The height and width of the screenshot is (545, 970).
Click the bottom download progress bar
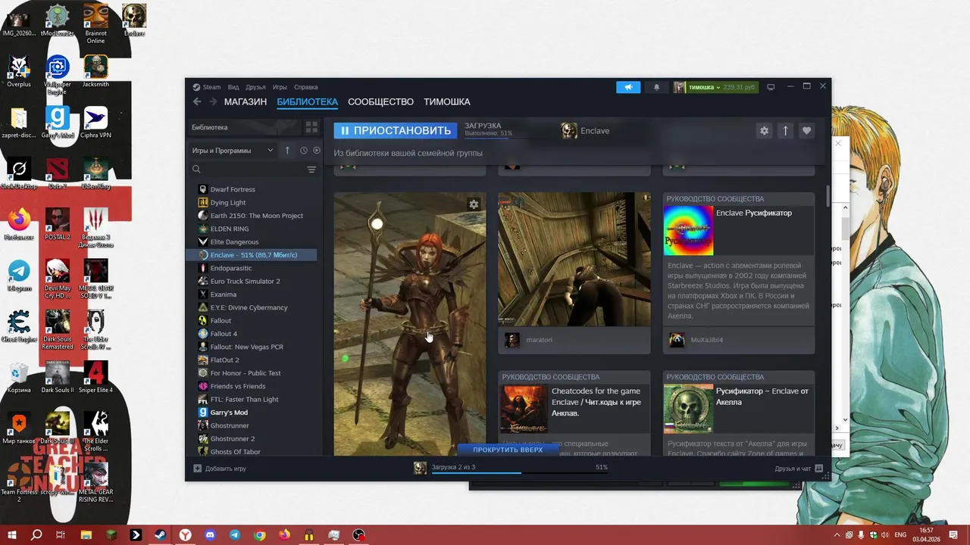pyautogui.click(x=520, y=473)
